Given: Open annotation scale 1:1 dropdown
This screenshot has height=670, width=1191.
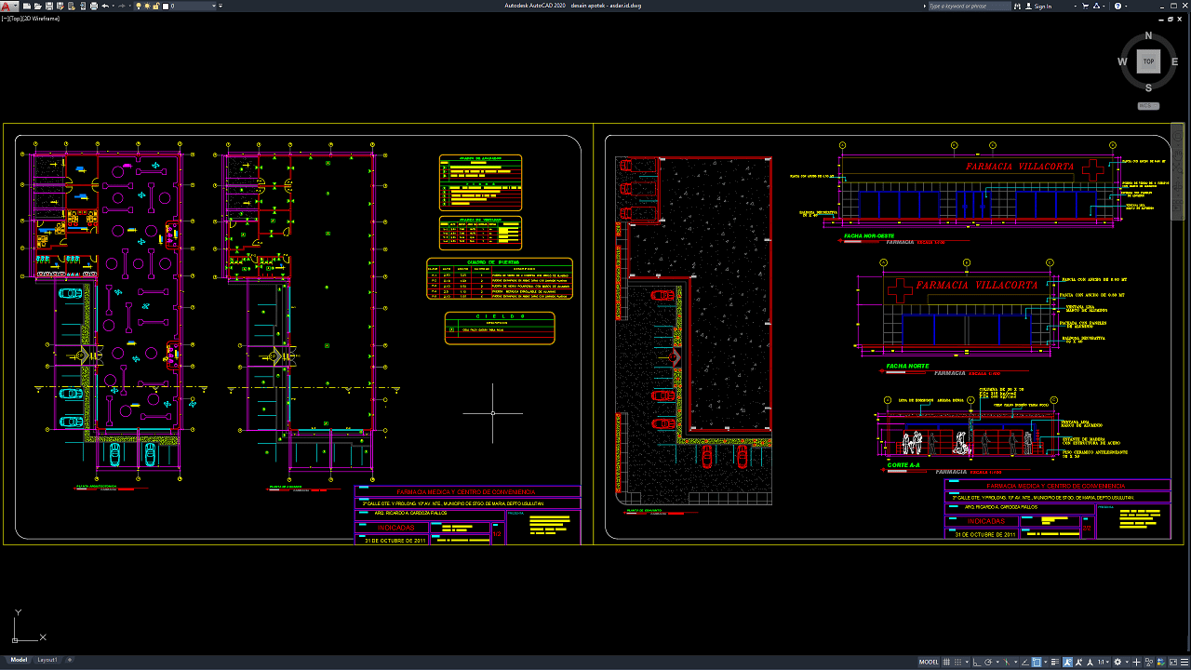Looking at the screenshot, I should (1104, 662).
